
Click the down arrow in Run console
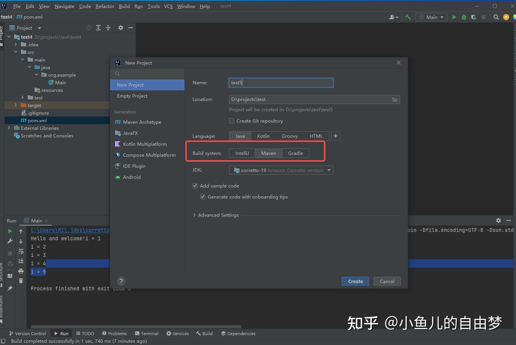21,241
